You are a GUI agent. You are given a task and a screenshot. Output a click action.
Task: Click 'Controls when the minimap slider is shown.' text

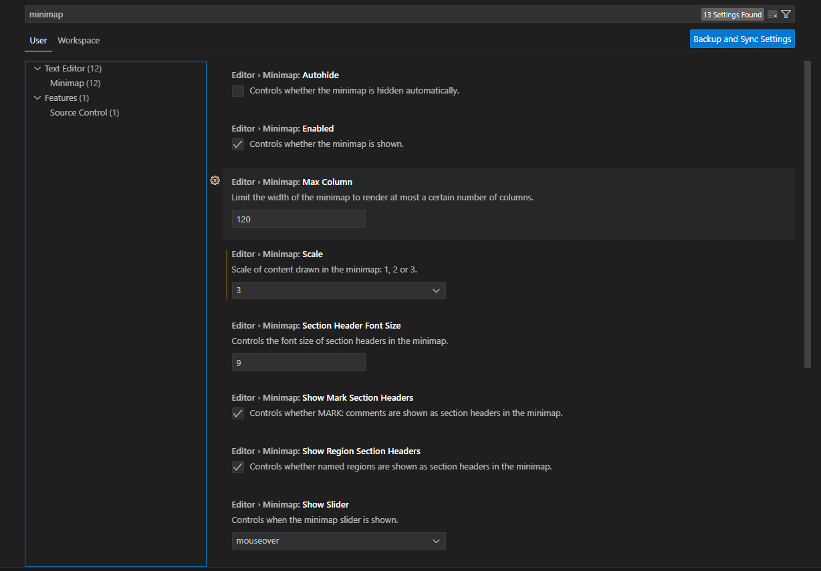(315, 520)
